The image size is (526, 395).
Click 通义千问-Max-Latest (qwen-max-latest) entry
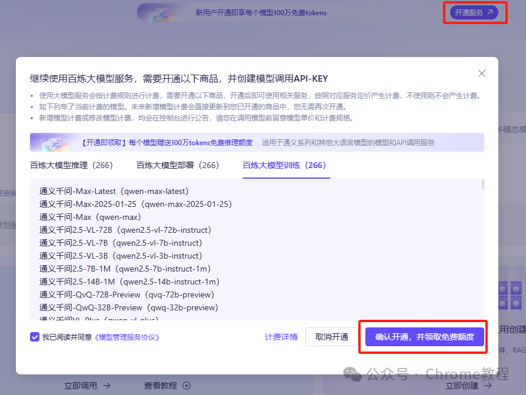click(114, 191)
